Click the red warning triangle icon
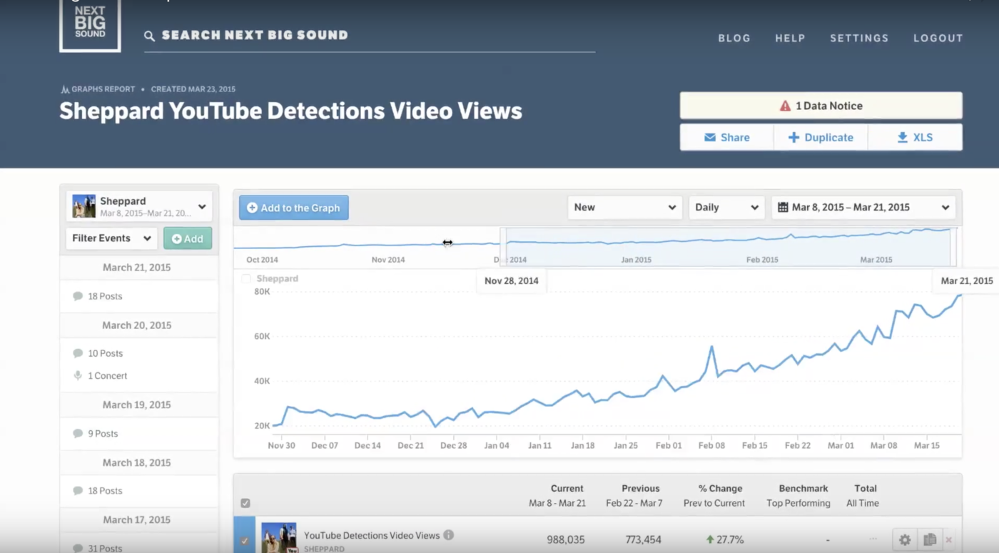 [x=785, y=106]
